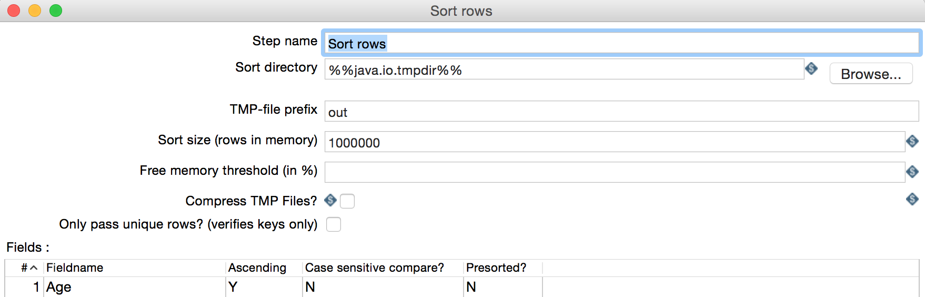
Task: Click variable icon left of Compress TMP checkbox
Action: [330, 200]
